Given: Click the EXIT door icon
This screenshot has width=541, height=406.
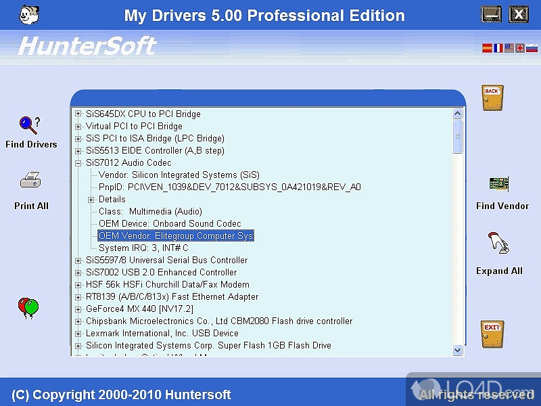Looking at the screenshot, I should [x=492, y=334].
